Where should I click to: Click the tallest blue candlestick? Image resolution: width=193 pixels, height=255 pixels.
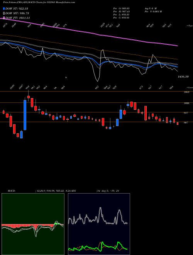click(x=25, y=115)
